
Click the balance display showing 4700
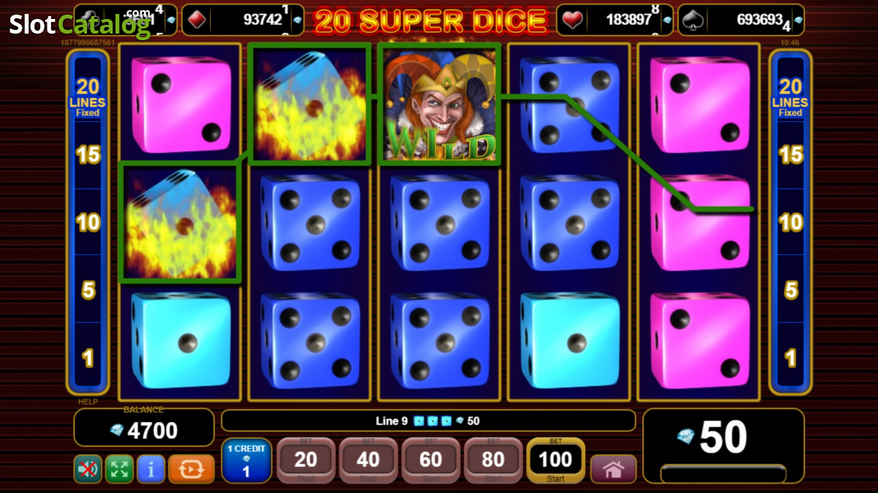[144, 427]
